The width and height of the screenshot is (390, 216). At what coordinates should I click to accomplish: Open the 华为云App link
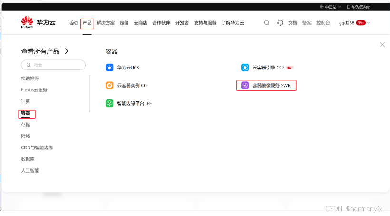click(x=361, y=7)
